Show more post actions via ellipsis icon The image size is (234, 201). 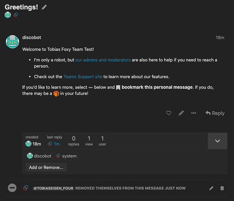tap(193, 113)
